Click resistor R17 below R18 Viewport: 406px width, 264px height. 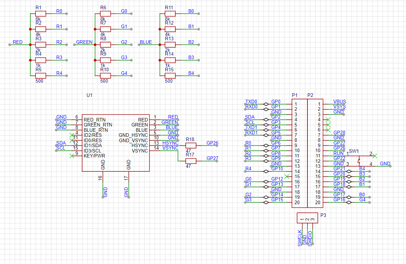(190, 161)
